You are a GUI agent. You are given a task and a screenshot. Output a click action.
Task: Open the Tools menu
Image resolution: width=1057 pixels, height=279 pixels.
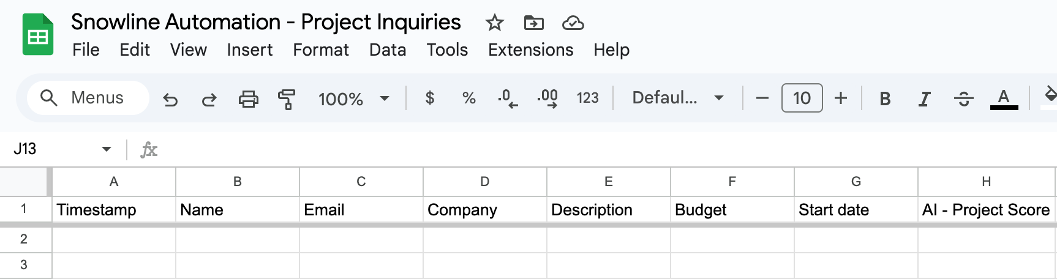coord(447,50)
